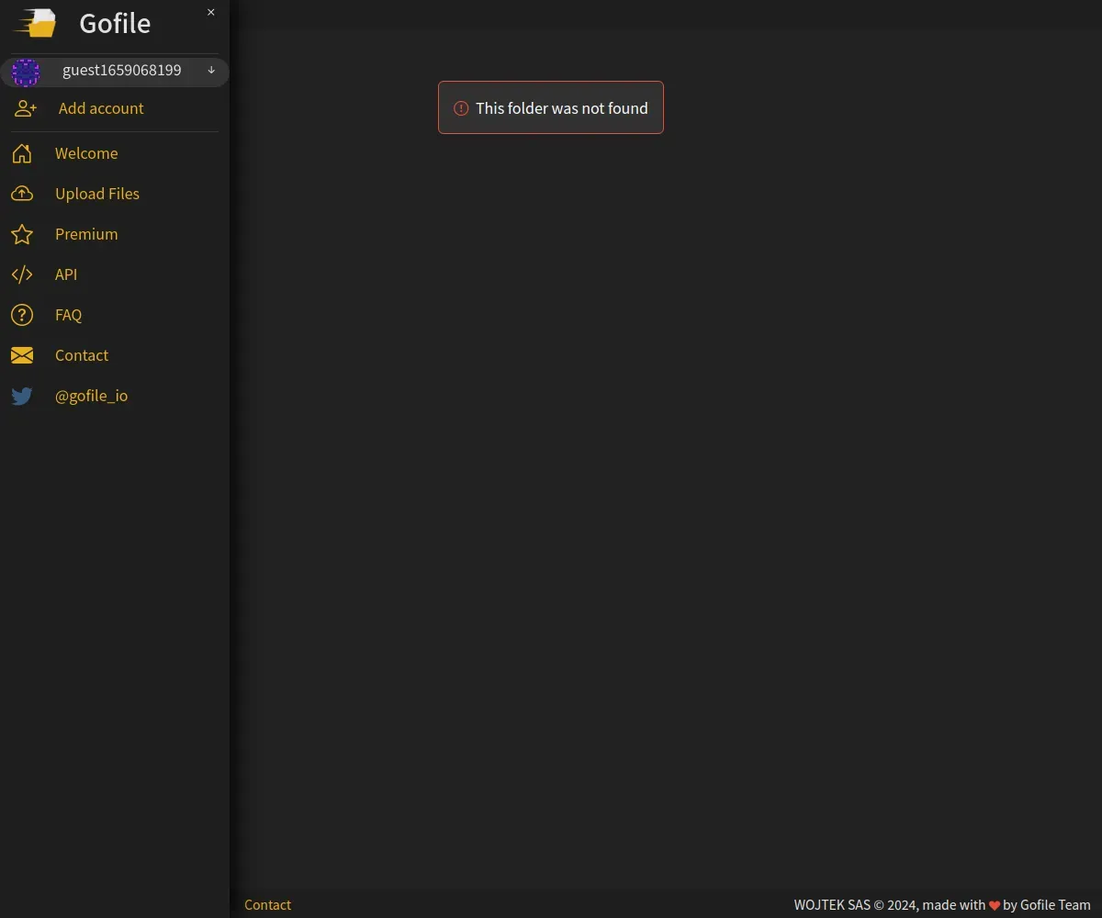Select the guest1659068199 account name
The width and height of the screenshot is (1102, 918).
121,70
